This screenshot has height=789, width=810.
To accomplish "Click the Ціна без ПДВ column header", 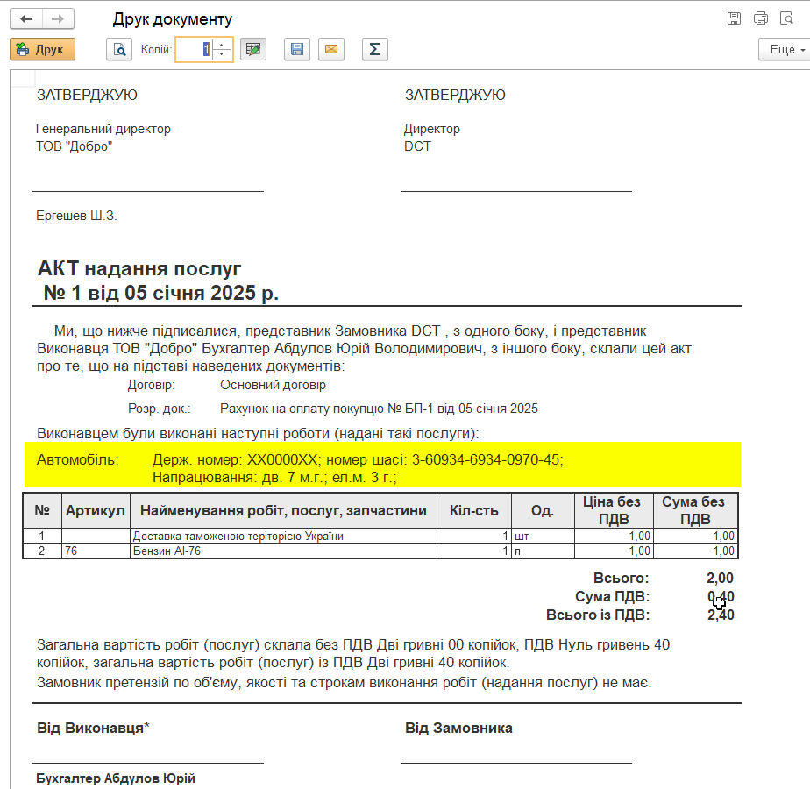I will (x=613, y=510).
